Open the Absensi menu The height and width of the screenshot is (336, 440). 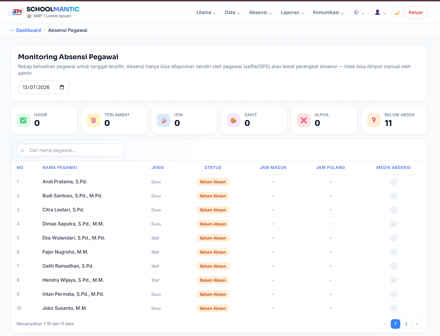(x=260, y=12)
